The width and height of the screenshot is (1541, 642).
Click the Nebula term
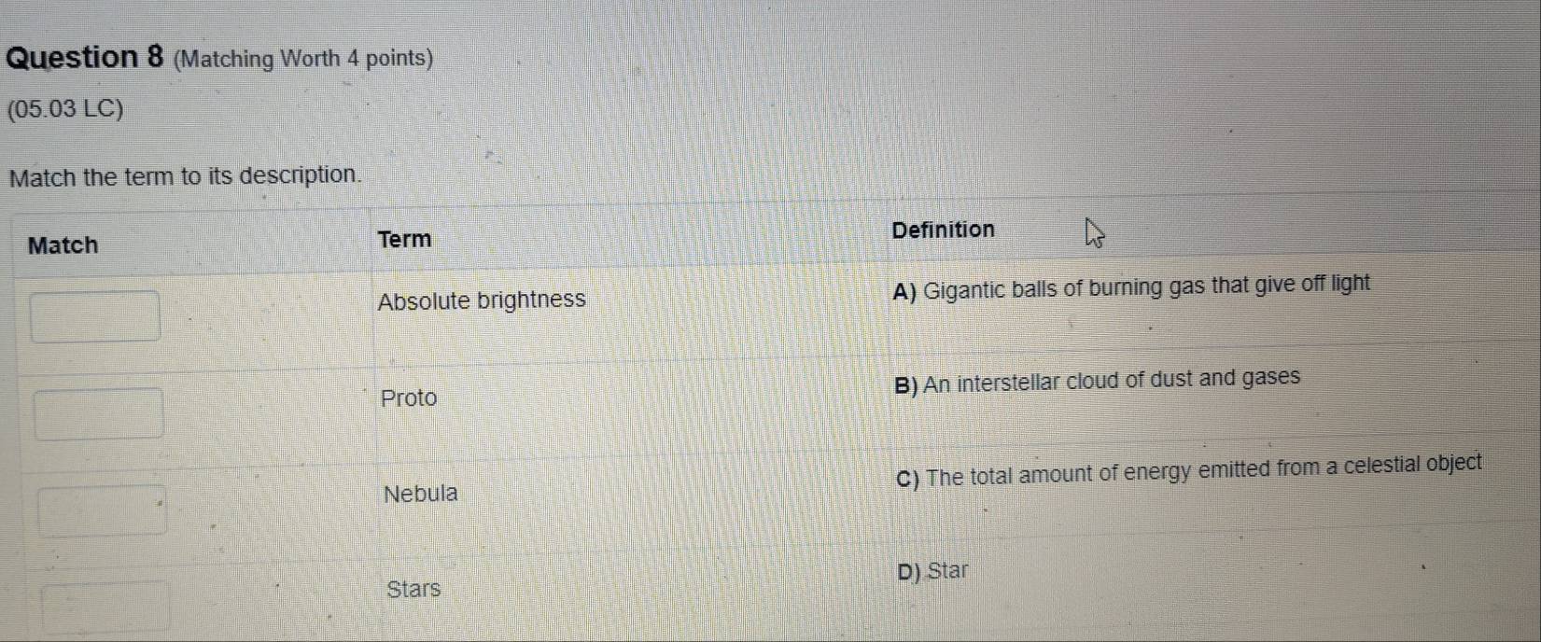coord(421,494)
